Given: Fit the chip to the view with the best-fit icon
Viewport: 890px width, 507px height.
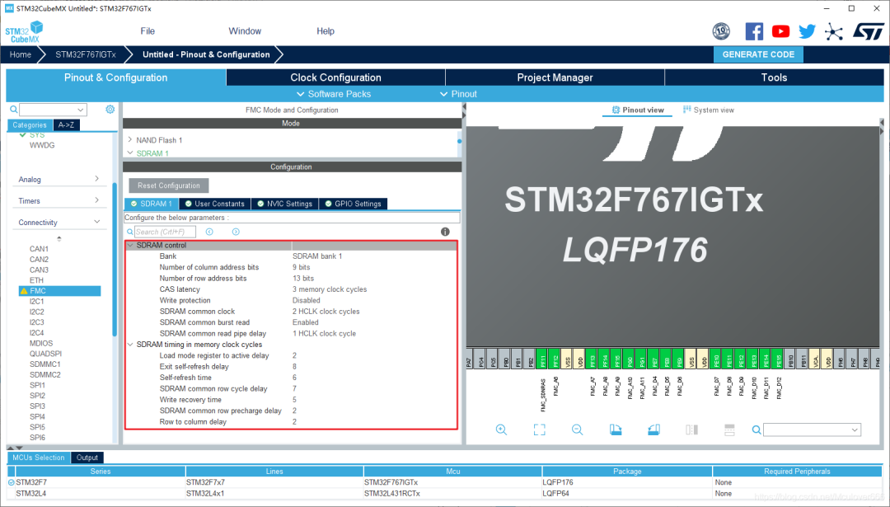Looking at the screenshot, I should pos(539,430).
